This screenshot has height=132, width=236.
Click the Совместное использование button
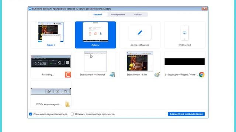[x=186, y=114]
